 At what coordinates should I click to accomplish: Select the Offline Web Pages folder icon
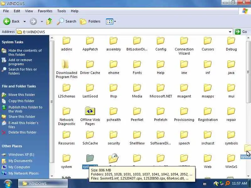click(x=90, y=111)
